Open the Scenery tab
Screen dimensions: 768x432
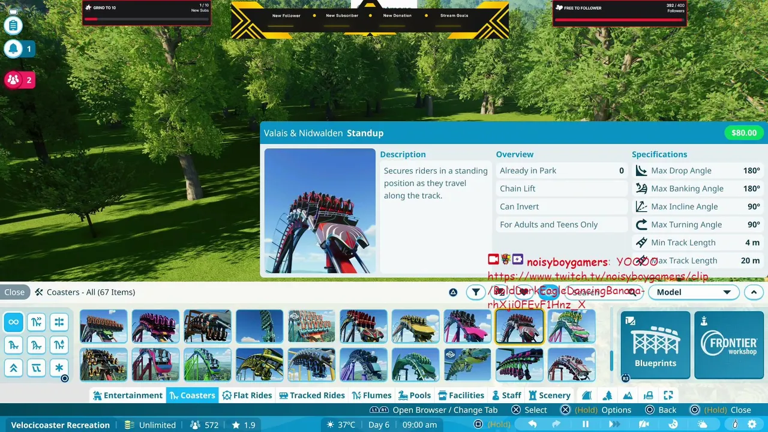(549, 395)
